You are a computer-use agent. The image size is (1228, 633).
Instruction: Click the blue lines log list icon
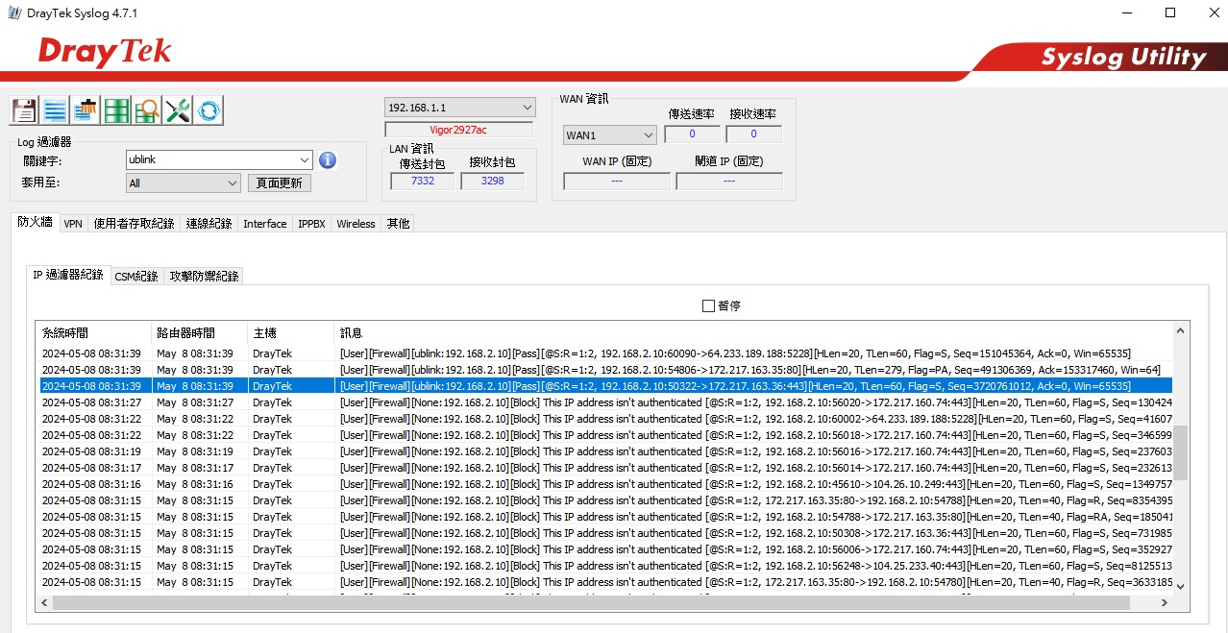click(55, 110)
